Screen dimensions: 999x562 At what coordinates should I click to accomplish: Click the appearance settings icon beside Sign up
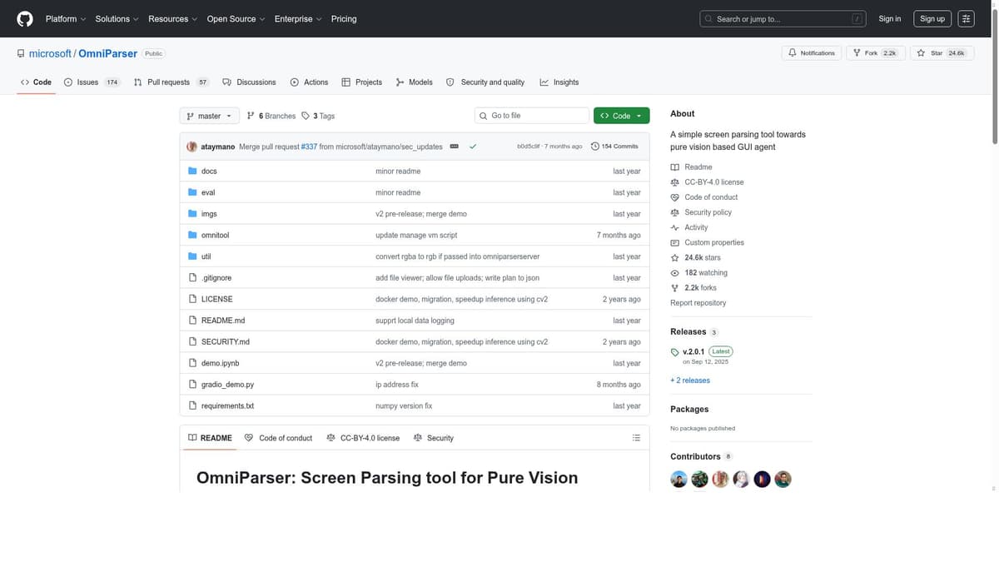click(x=965, y=17)
